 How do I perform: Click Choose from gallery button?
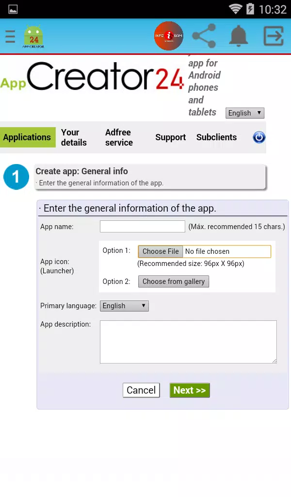[174, 282]
